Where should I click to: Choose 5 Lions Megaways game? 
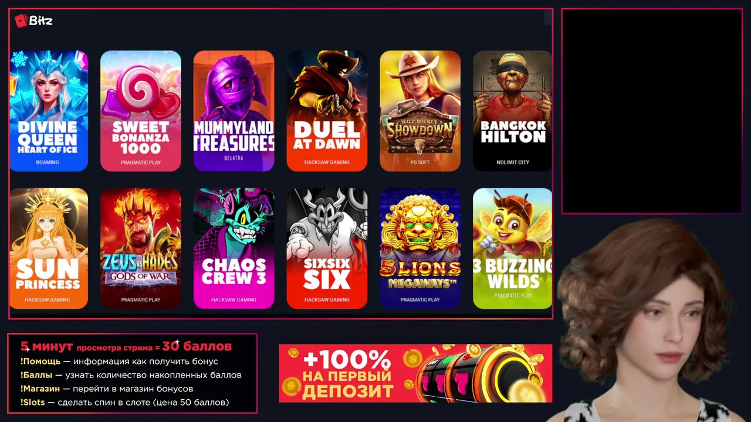pos(420,249)
